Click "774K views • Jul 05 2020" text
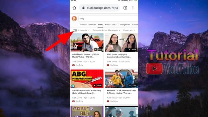Image resolution: width=208 pixels, height=117 pixels. pyautogui.click(x=118, y=61)
